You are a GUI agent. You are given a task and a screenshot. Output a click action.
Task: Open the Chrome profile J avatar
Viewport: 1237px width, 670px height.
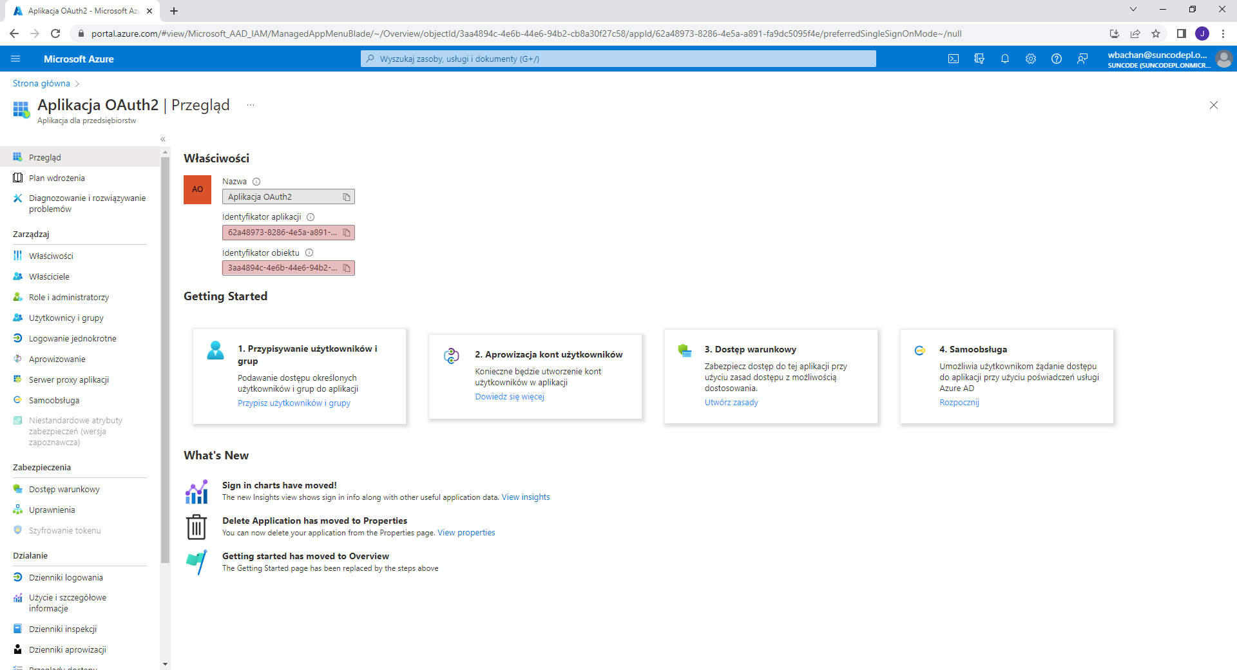pyautogui.click(x=1202, y=33)
